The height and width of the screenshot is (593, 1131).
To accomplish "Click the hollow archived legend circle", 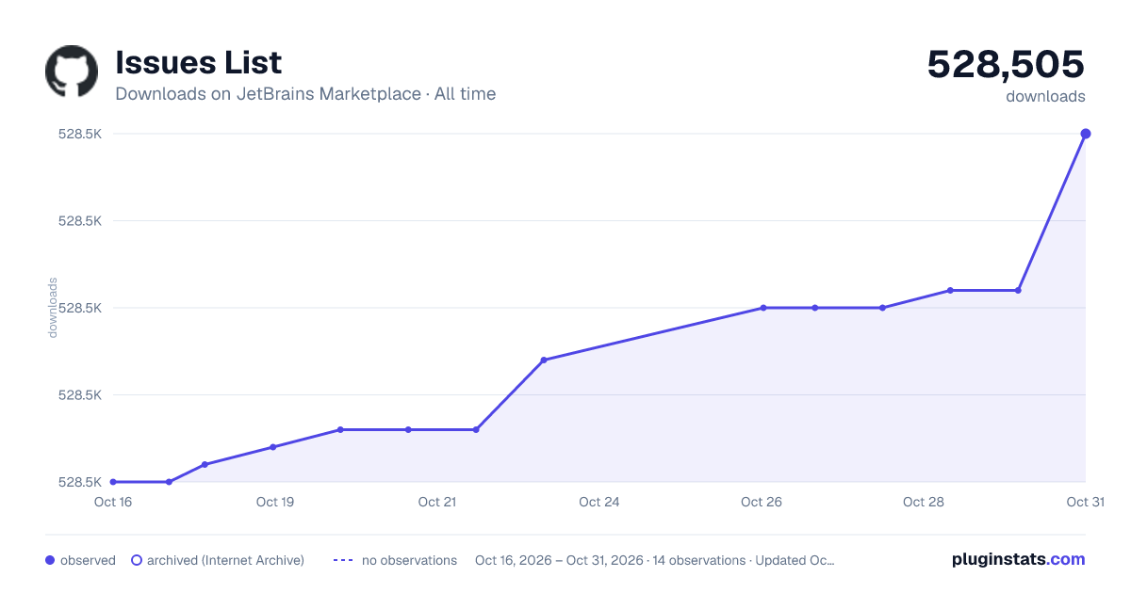I will (136, 560).
